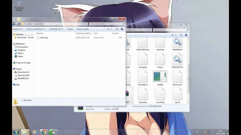The width and height of the screenshot is (241, 135).
Task: Sort by 'Fecha de modifica...' column header
Action: click(84, 33)
